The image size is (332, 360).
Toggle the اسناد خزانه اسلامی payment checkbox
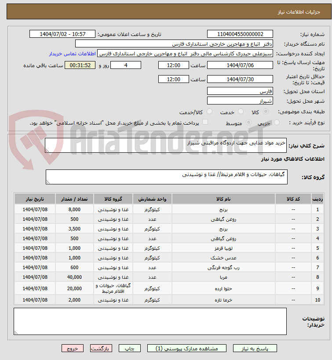pos(205,122)
